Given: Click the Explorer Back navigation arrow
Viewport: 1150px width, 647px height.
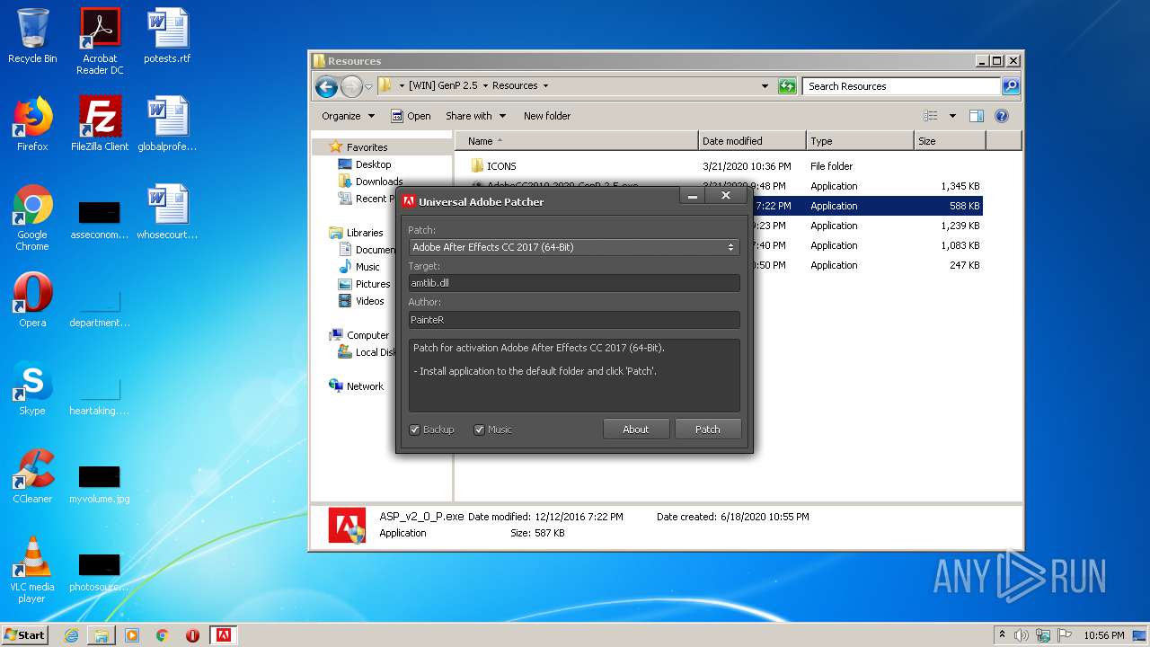Looking at the screenshot, I should pos(326,86).
